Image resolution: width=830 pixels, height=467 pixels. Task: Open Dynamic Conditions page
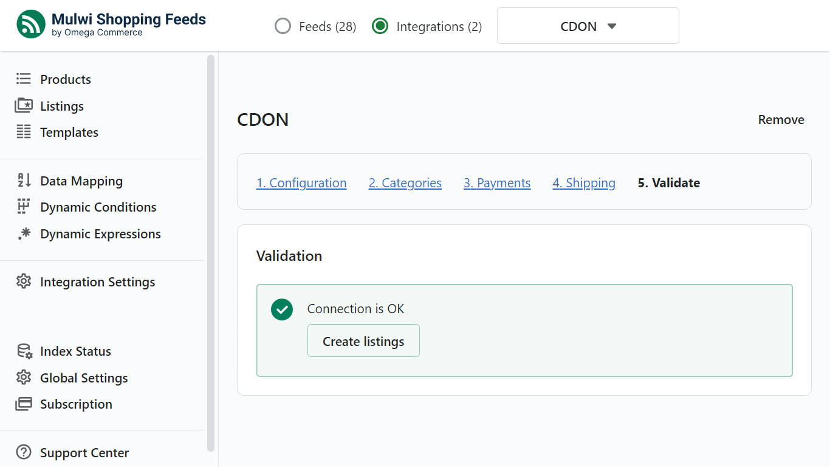98,207
